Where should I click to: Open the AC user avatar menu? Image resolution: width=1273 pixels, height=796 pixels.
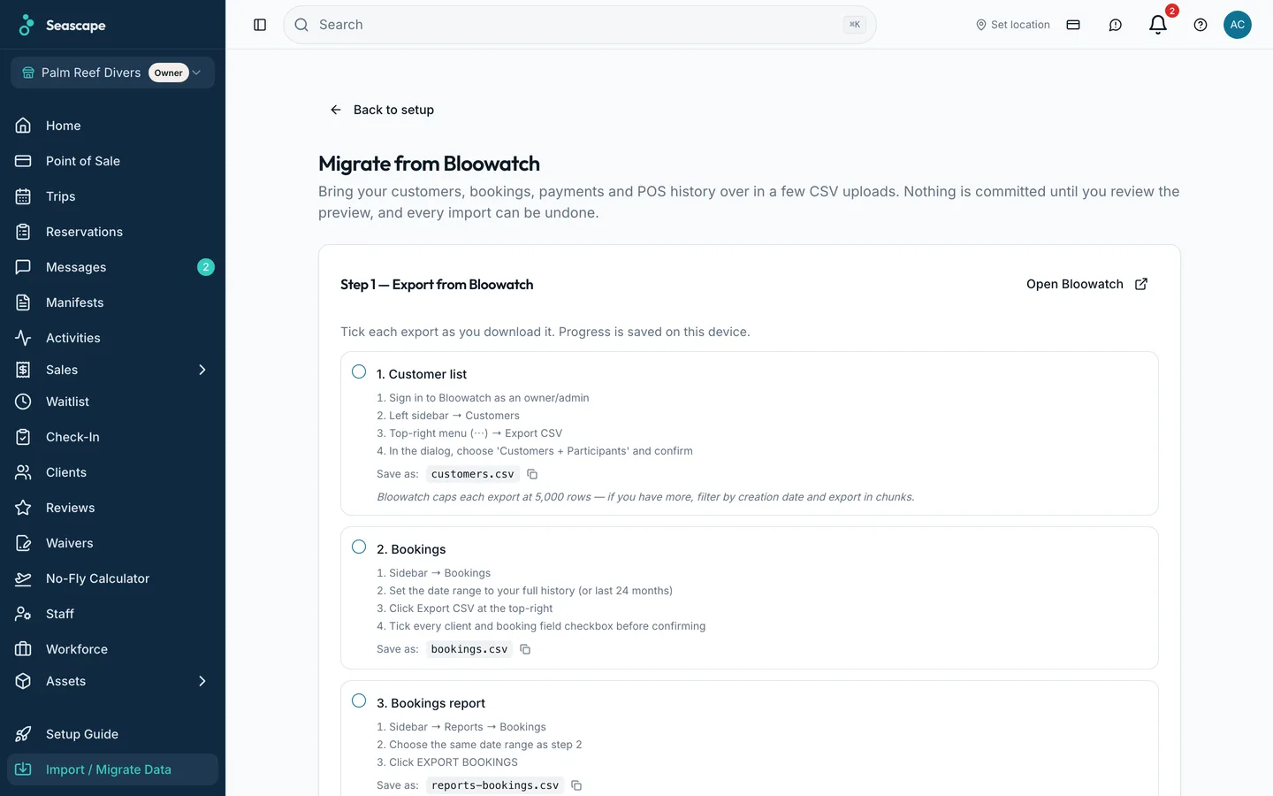click(1238, 25)
